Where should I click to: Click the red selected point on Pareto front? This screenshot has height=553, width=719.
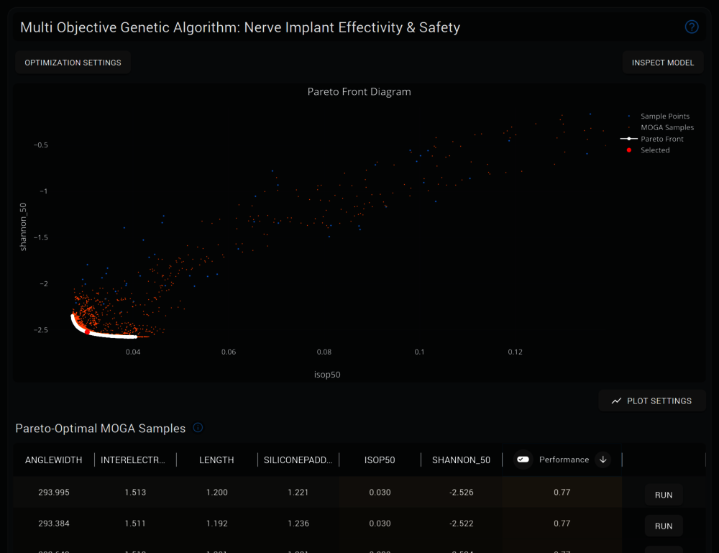coord(88,332)
